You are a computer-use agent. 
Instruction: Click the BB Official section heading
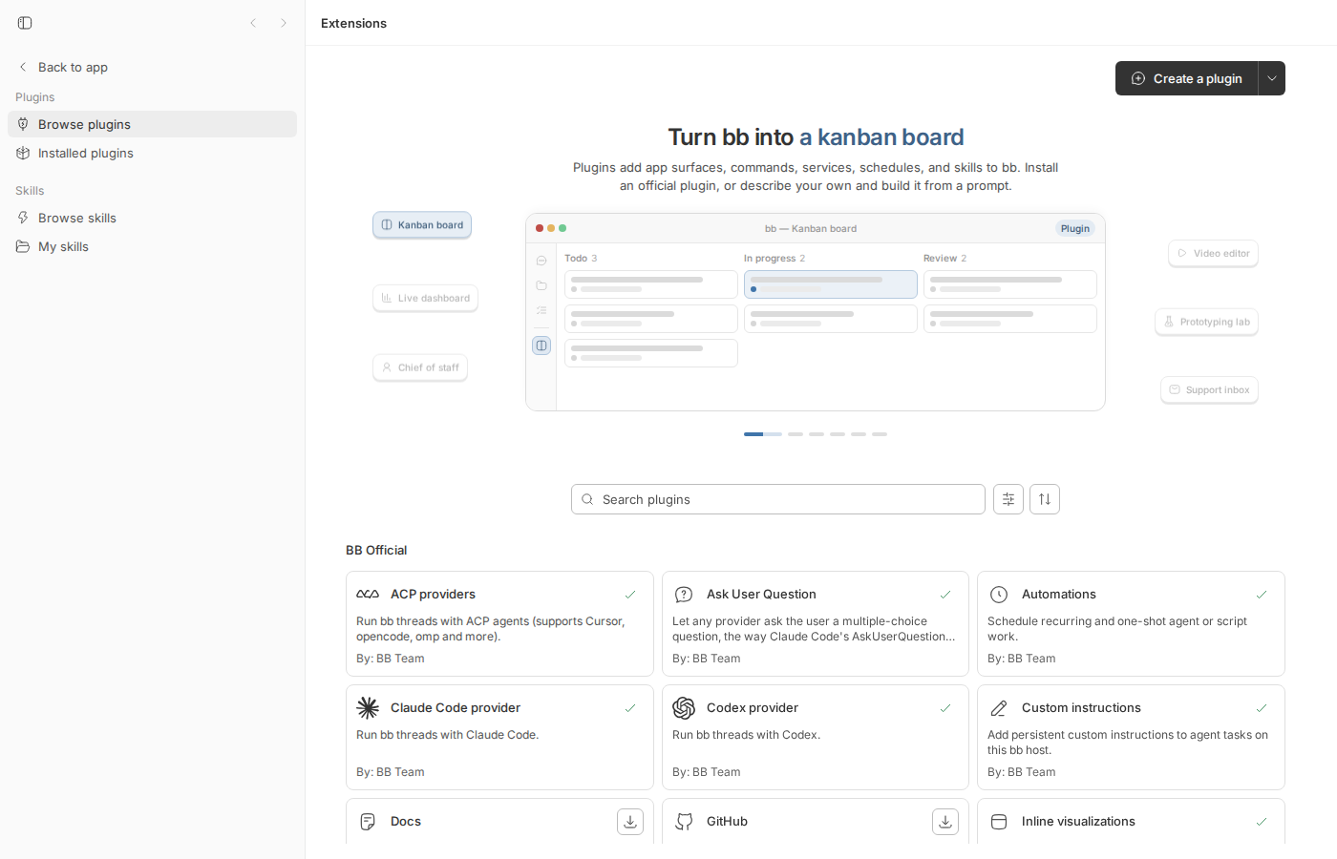tap(376, 551)
